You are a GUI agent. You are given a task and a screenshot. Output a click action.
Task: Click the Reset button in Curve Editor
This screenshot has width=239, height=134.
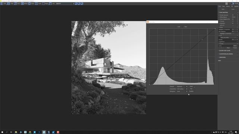[191, 86]
